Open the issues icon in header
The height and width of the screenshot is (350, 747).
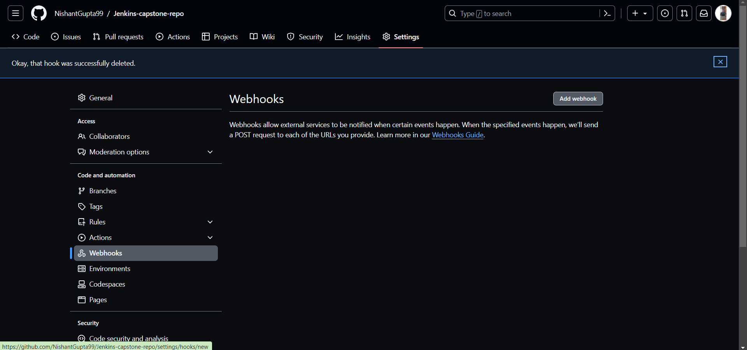[x=665, y=14]
